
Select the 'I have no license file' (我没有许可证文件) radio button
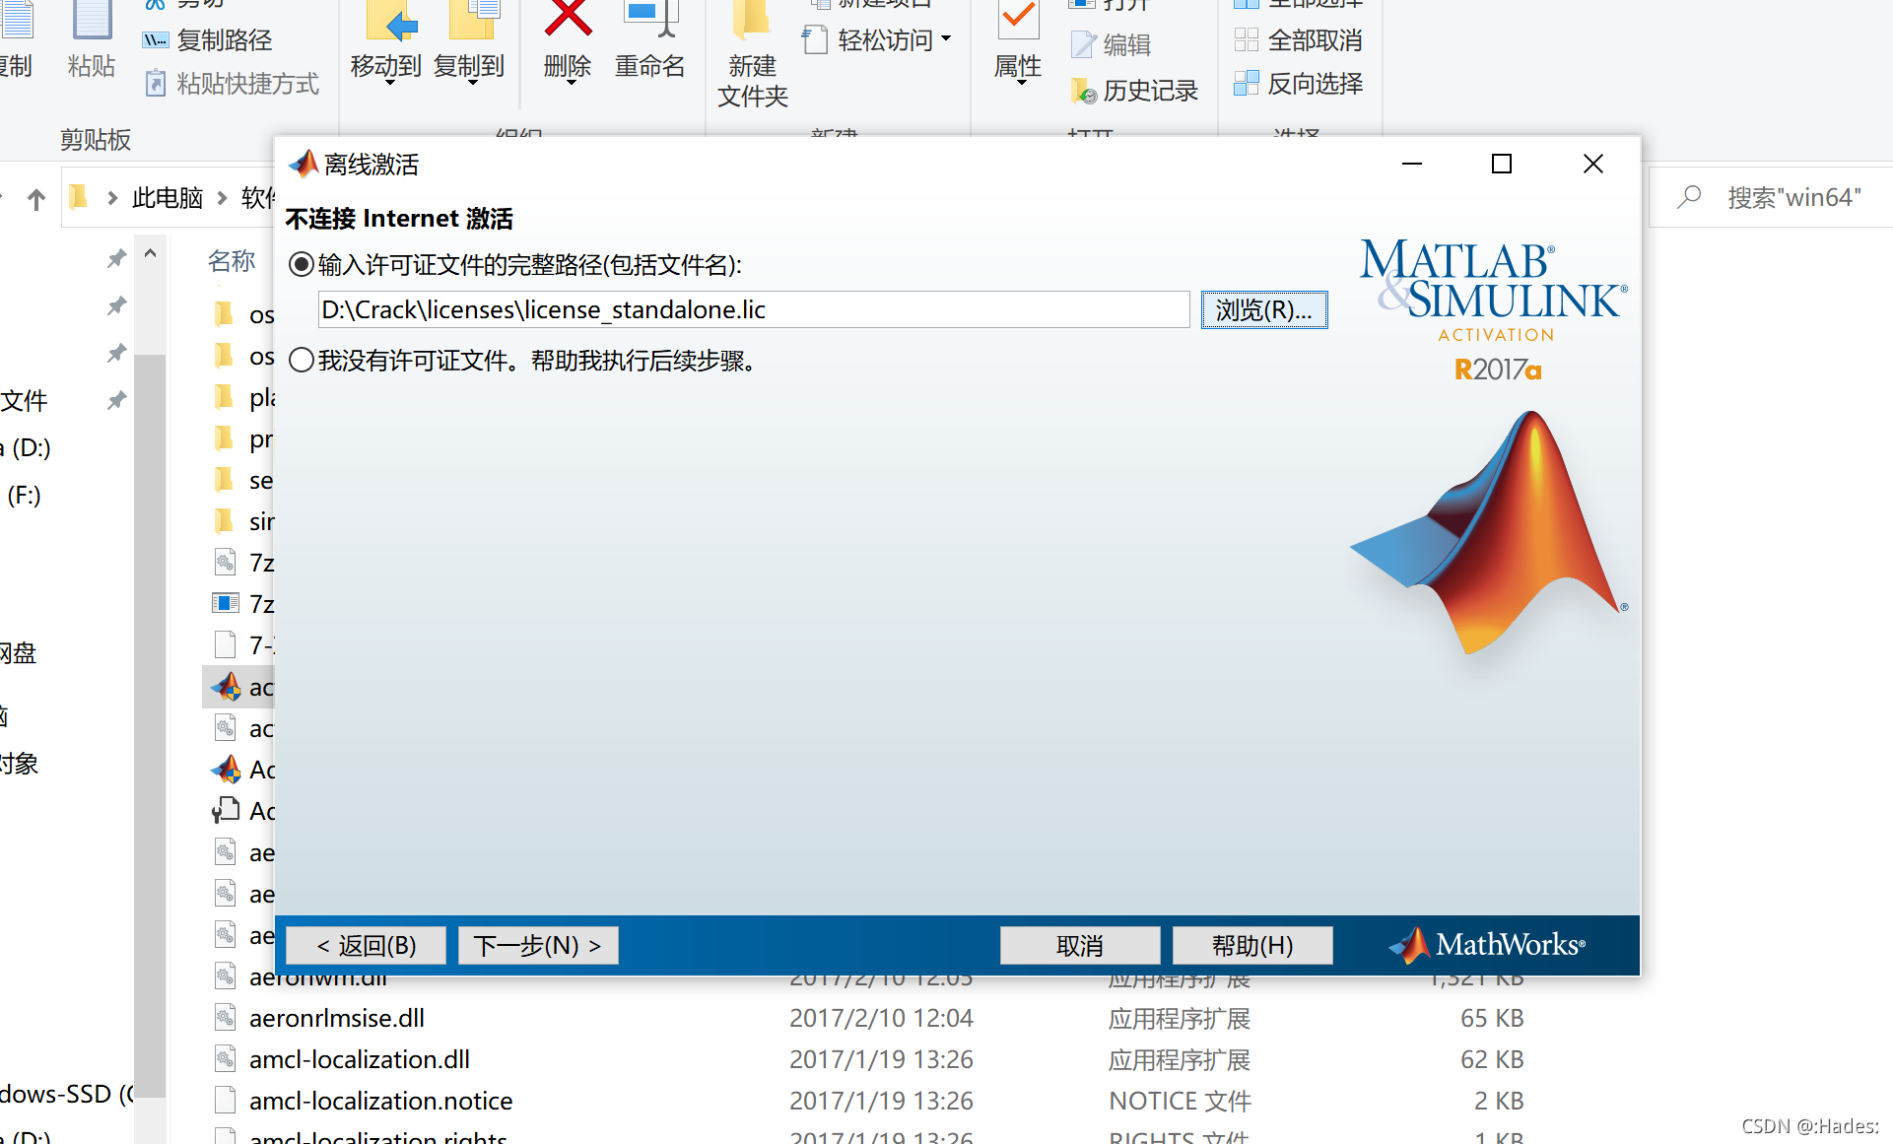pos(302,360)
